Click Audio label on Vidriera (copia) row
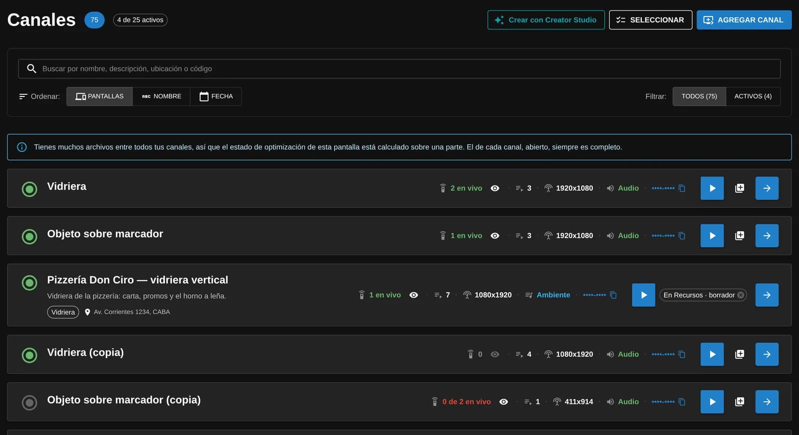The height and width of the screenshot is (435, 799). tap(628, 354)
